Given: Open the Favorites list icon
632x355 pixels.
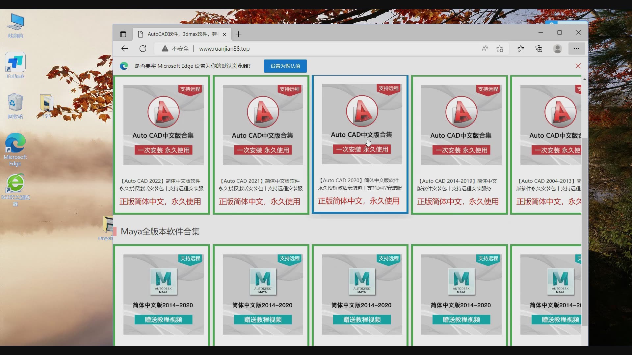Looking at the screenshot, I should click(520, 49).
